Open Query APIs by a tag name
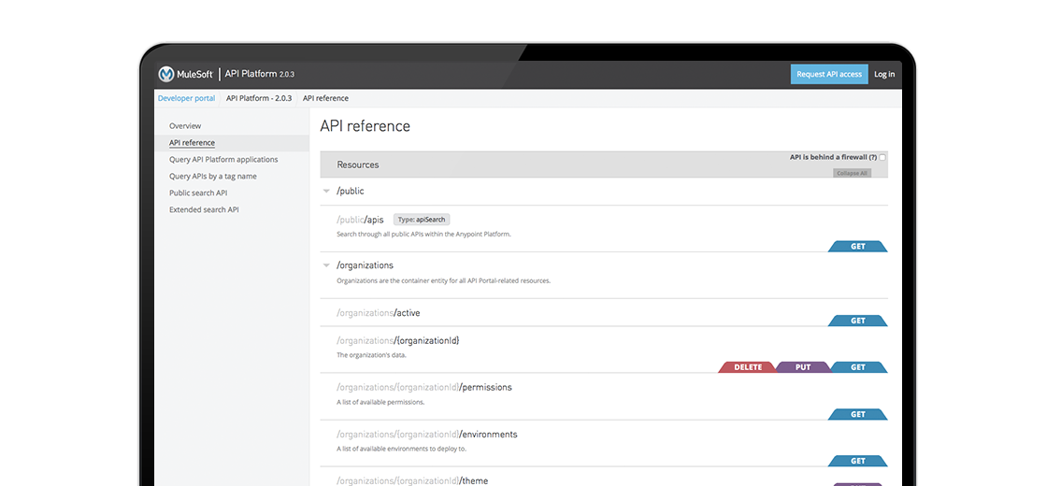 pos(213,177)
